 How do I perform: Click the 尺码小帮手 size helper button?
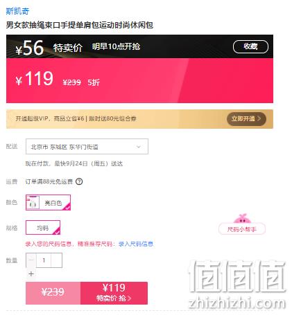(242, 229)
